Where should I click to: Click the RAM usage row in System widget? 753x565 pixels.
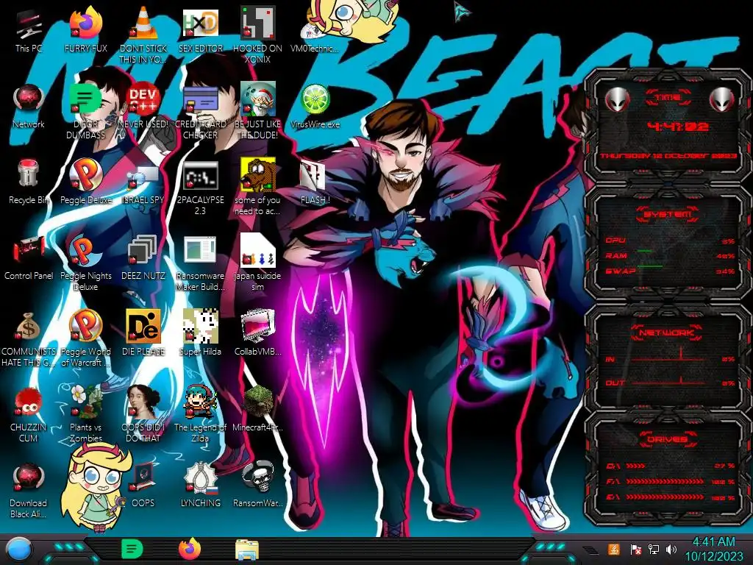point(670,255)
